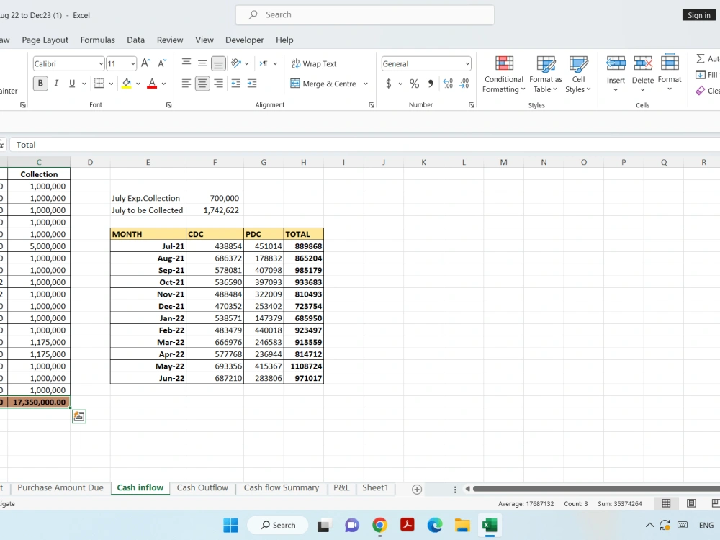
Task: Open the Developer tab
Action: (x=244, y=40)
